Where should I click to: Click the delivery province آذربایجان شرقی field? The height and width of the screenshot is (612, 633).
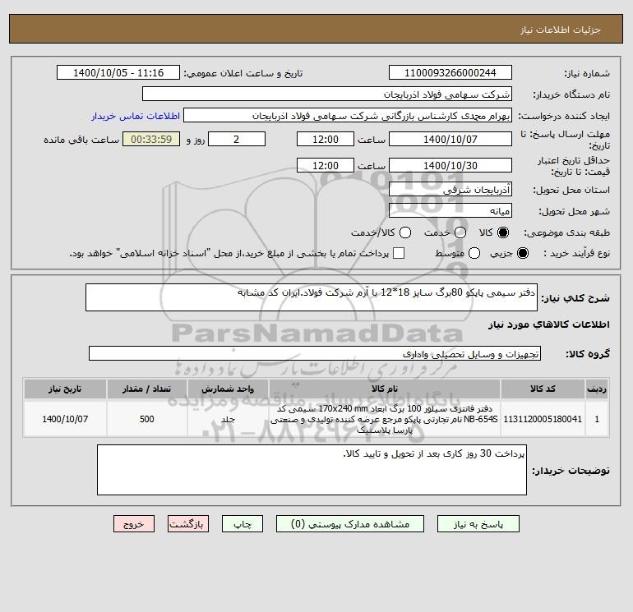pyautogui.click(x=450, y=189)
